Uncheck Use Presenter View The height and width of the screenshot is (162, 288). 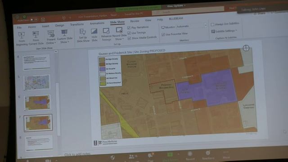(163, 34)
